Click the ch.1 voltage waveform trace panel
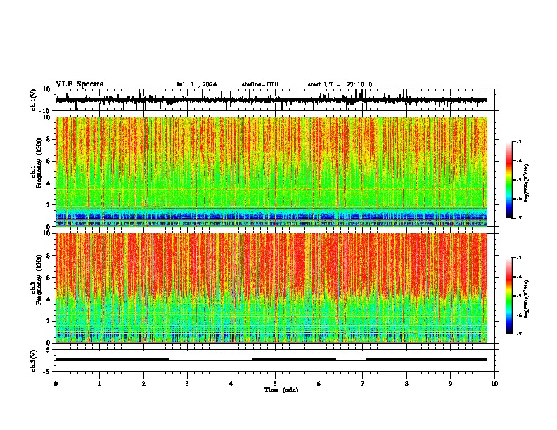557x430 pixels. [x=276, y=100]
